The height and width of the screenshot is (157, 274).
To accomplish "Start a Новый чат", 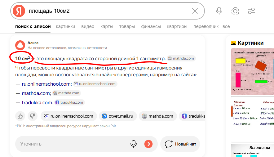I will tap(180, 144).
